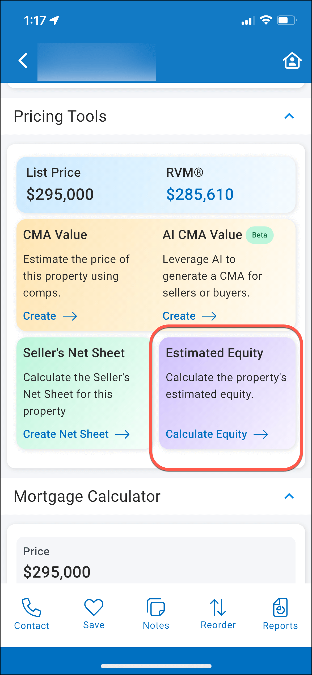Screen dimensions: 312x675
Task: Tap the Beta badge on AI CMA Value
Action: (x=260, y=235)
